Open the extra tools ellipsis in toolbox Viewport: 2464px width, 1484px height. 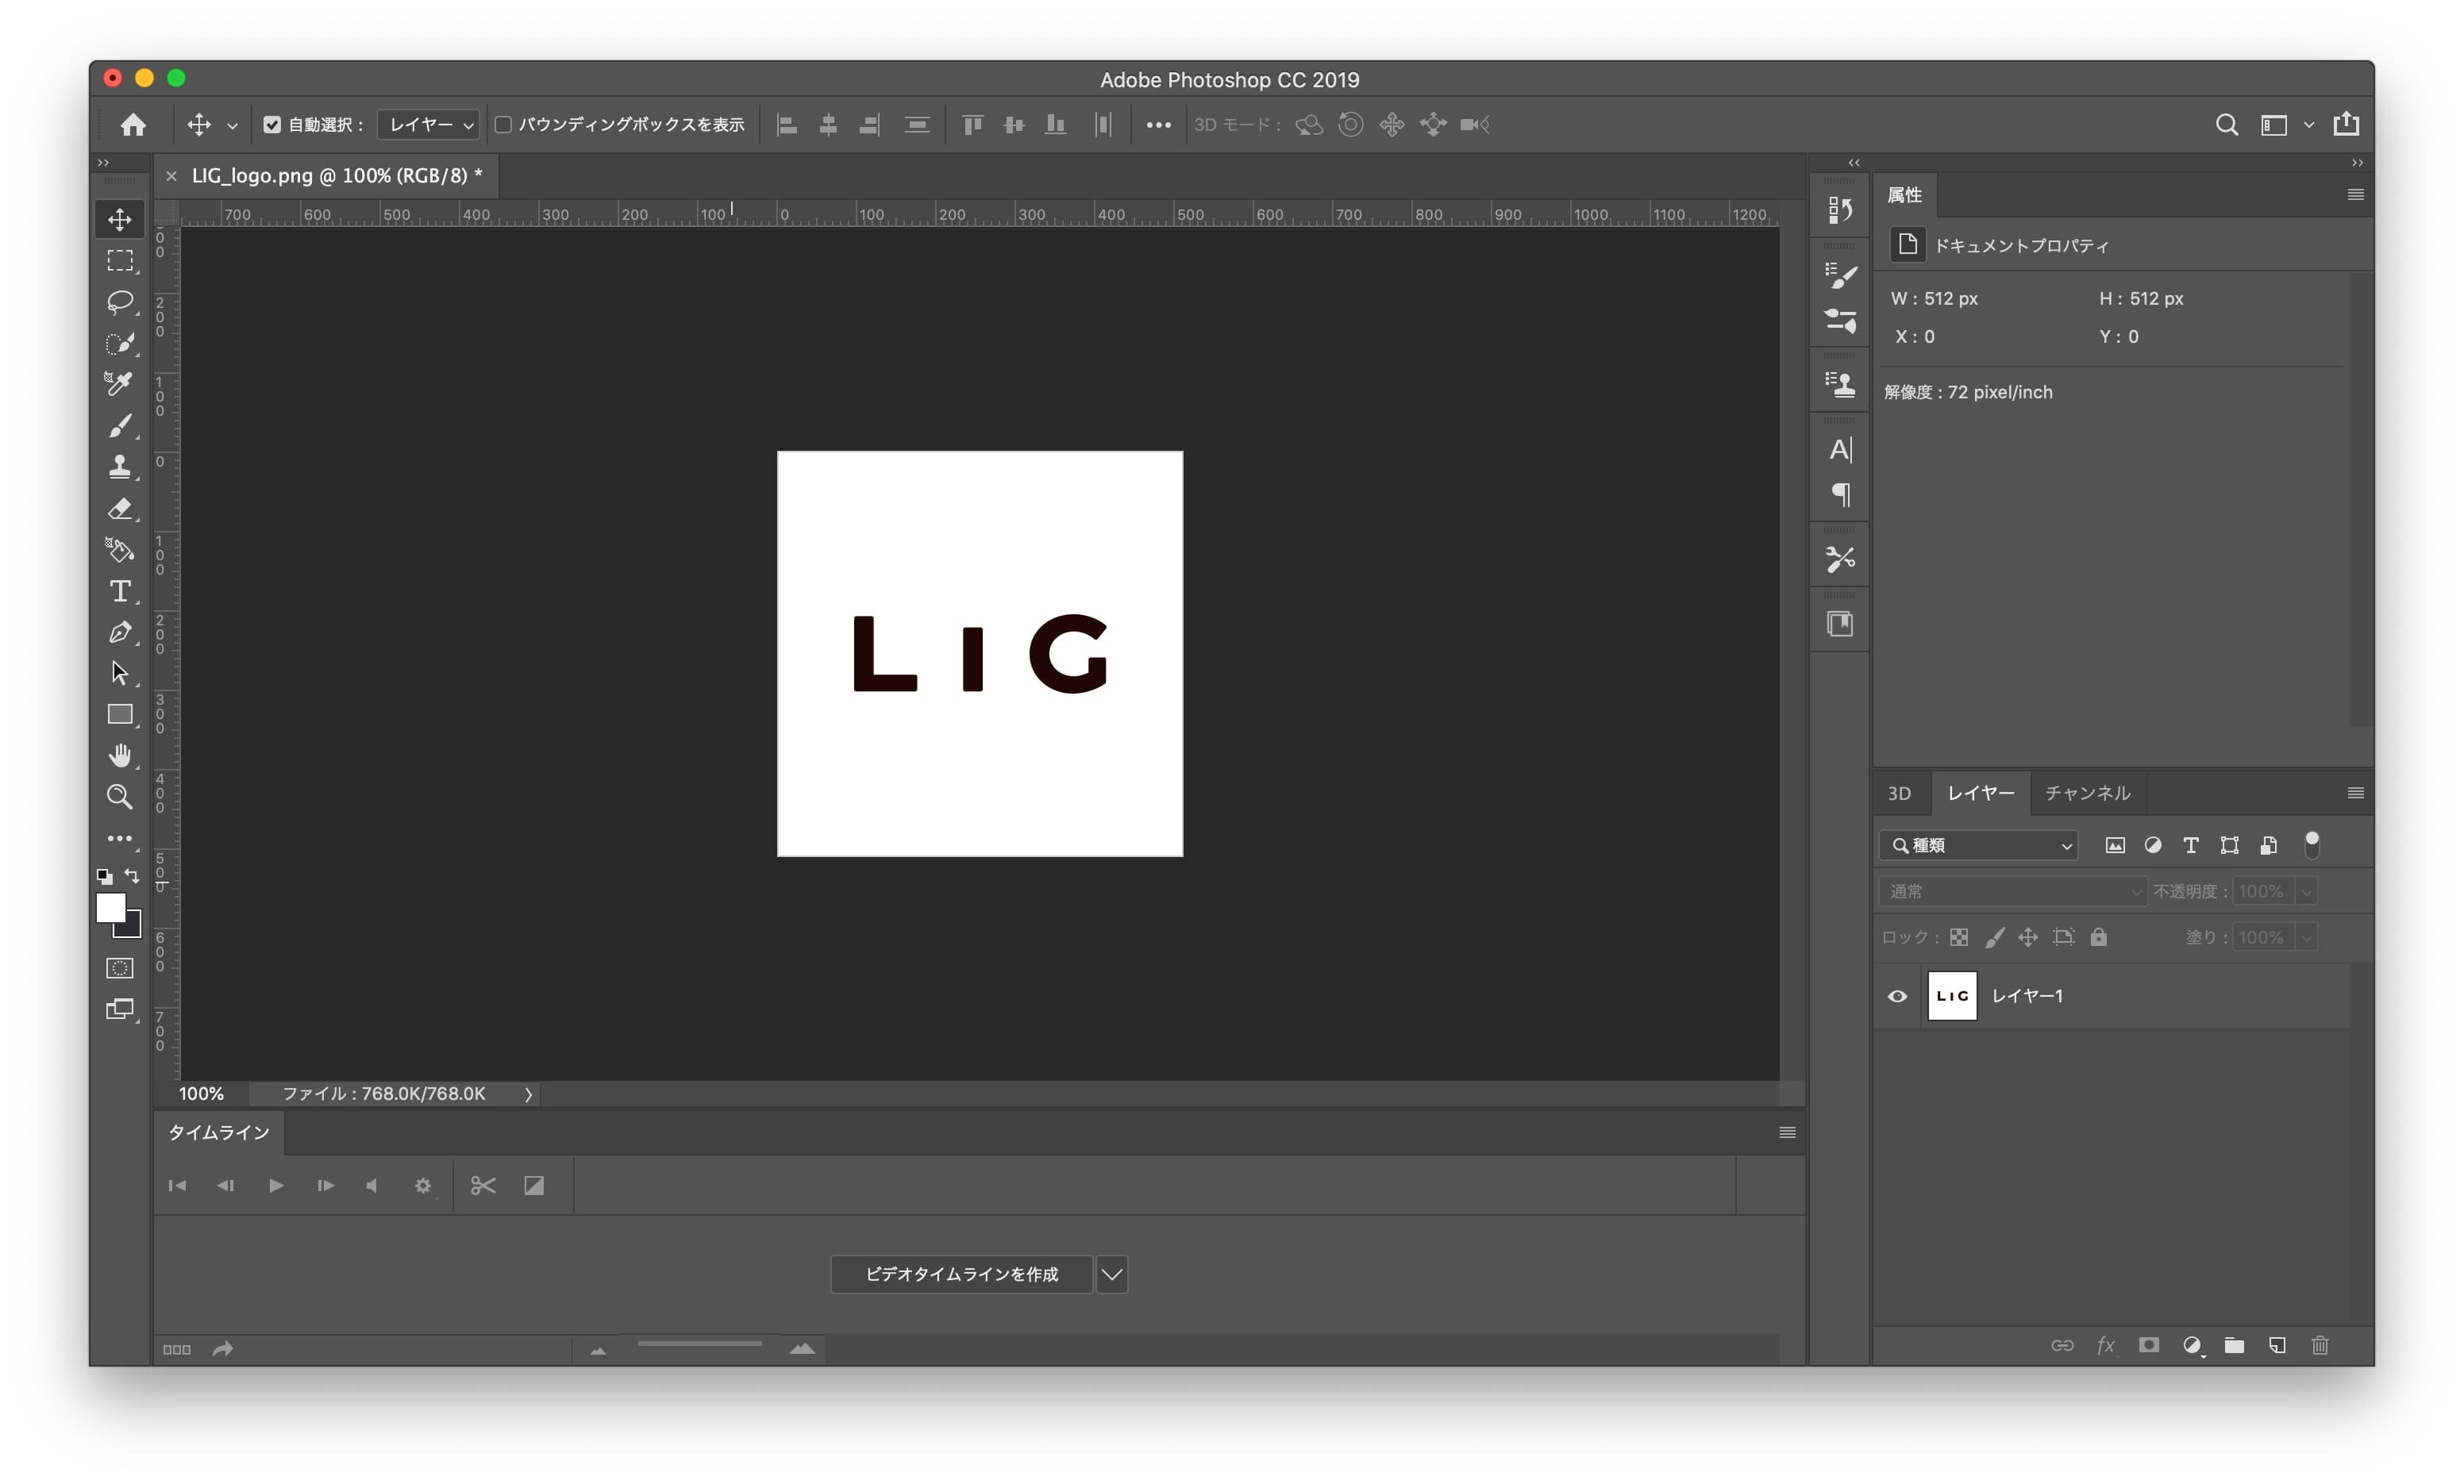point(120,839)
